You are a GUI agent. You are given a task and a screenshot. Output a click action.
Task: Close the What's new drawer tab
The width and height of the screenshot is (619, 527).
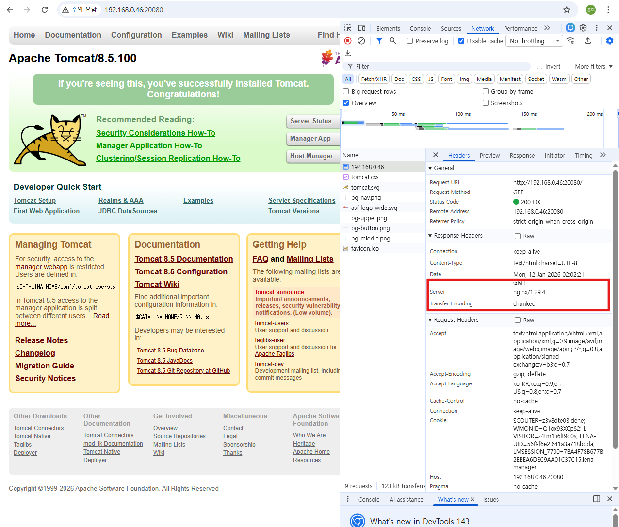click(472, 499)
